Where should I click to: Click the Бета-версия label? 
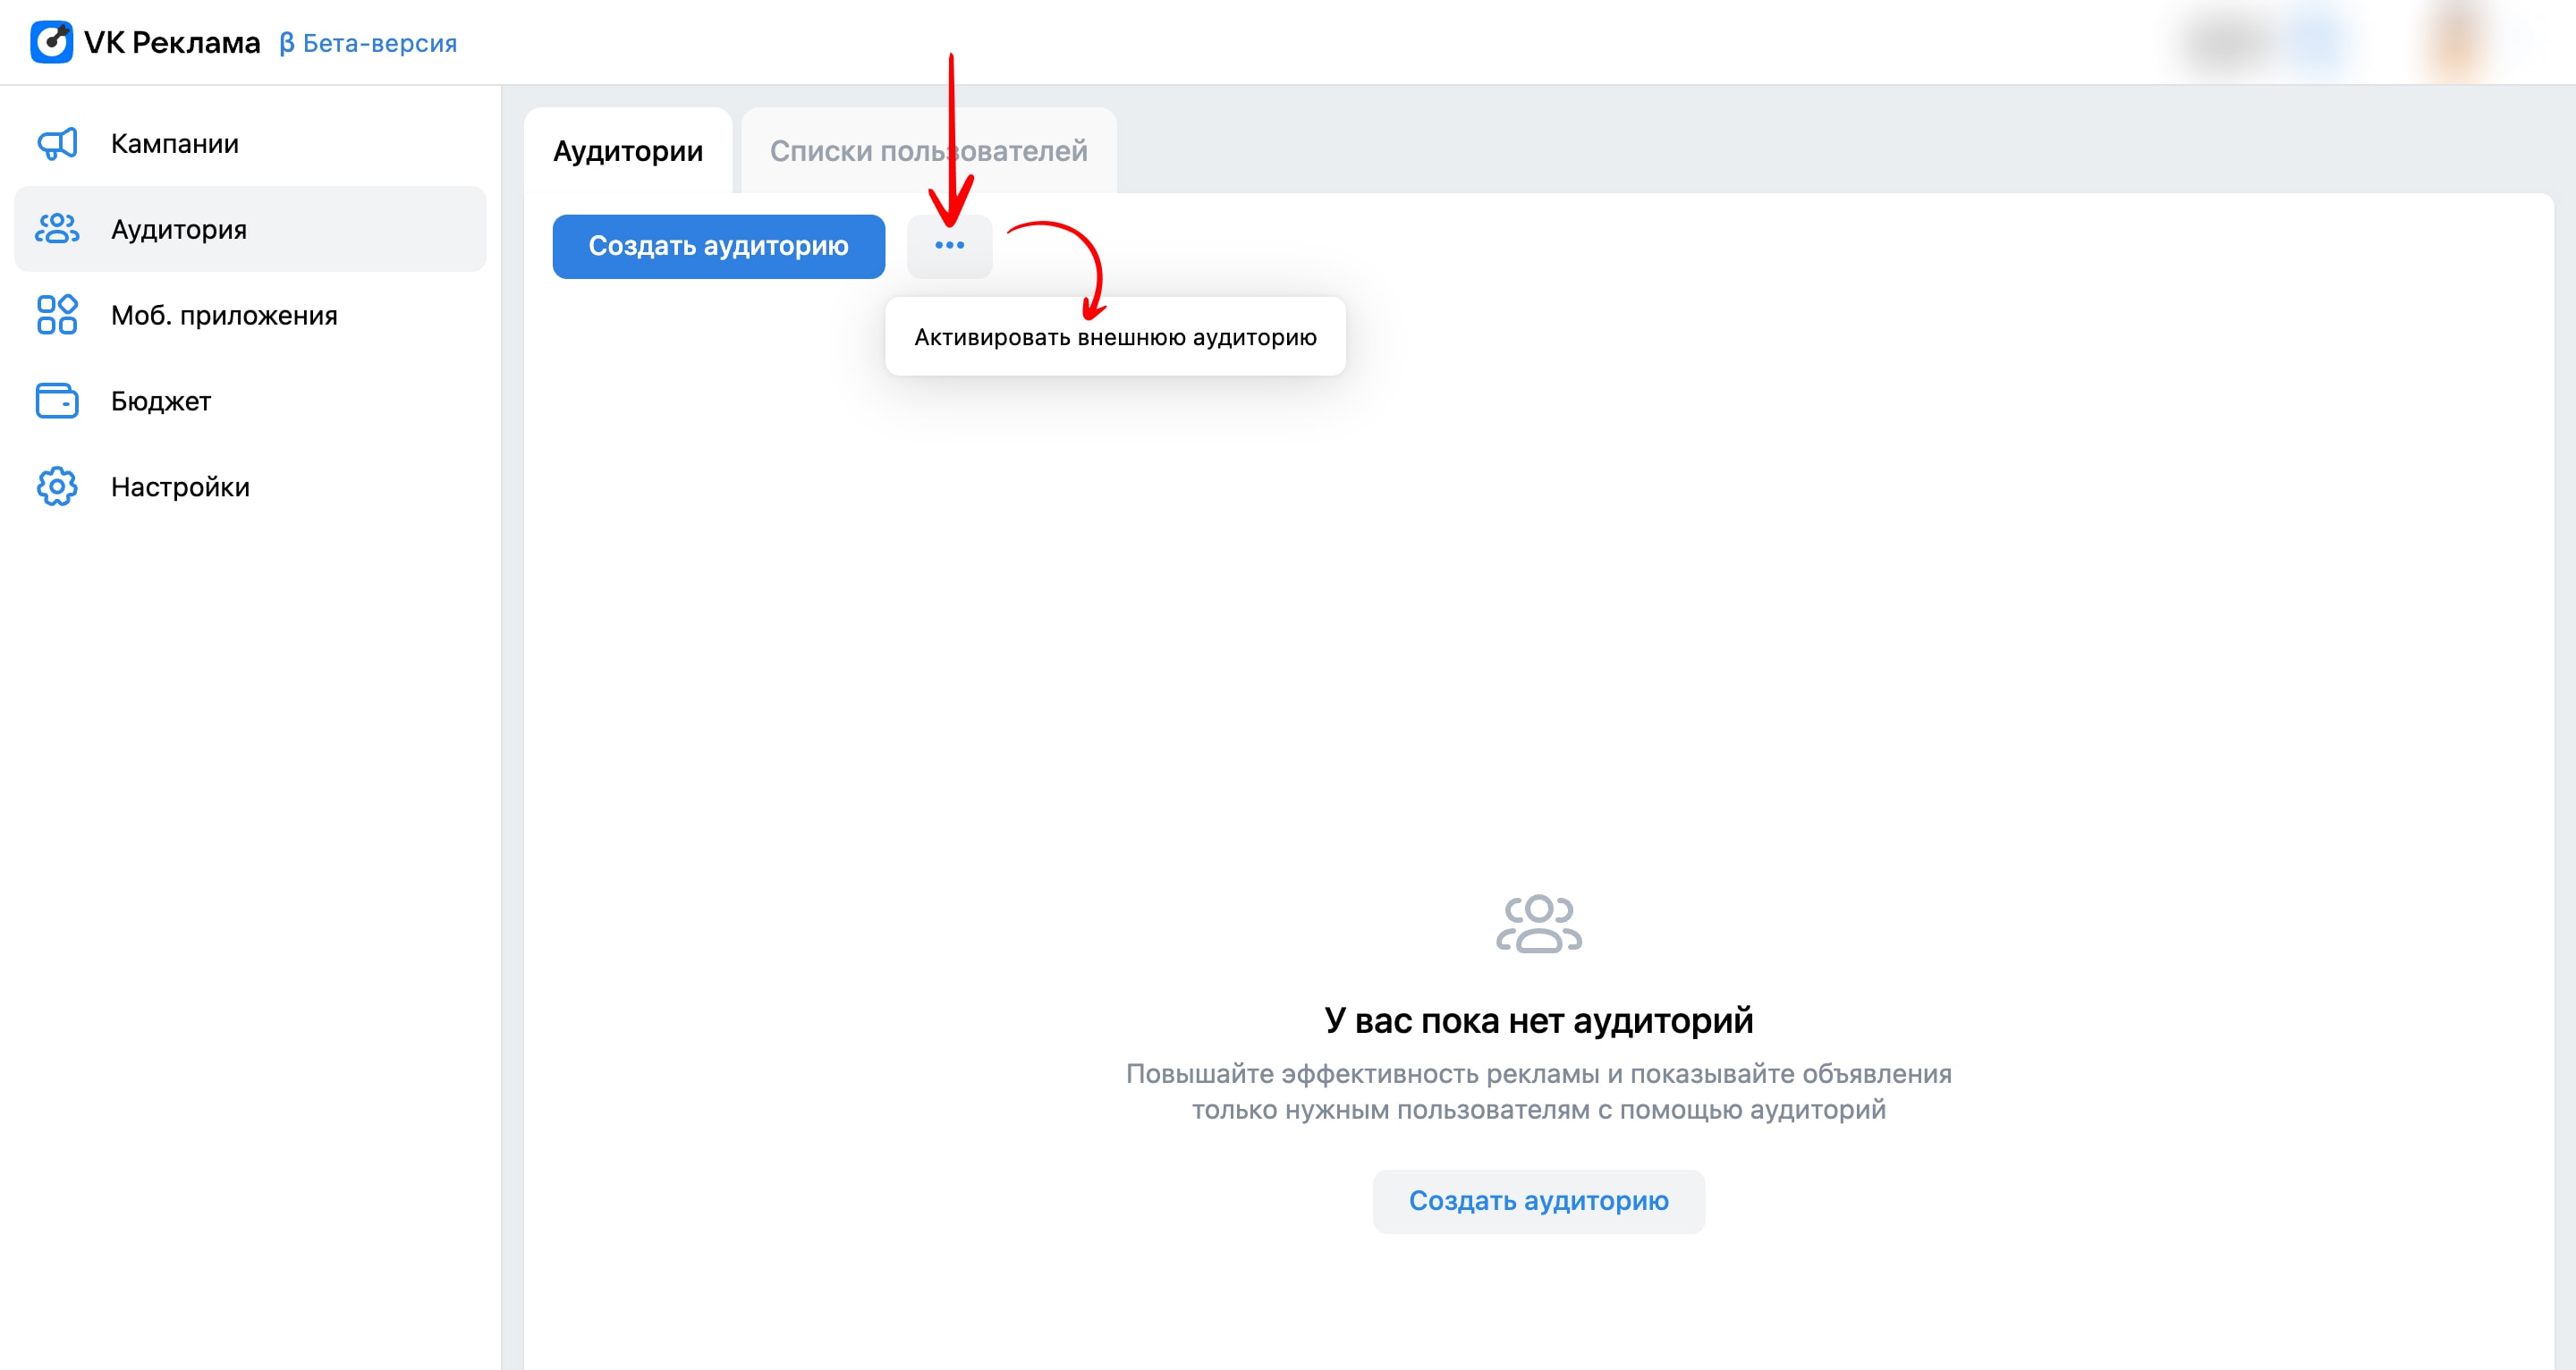[x=368, y=43]
